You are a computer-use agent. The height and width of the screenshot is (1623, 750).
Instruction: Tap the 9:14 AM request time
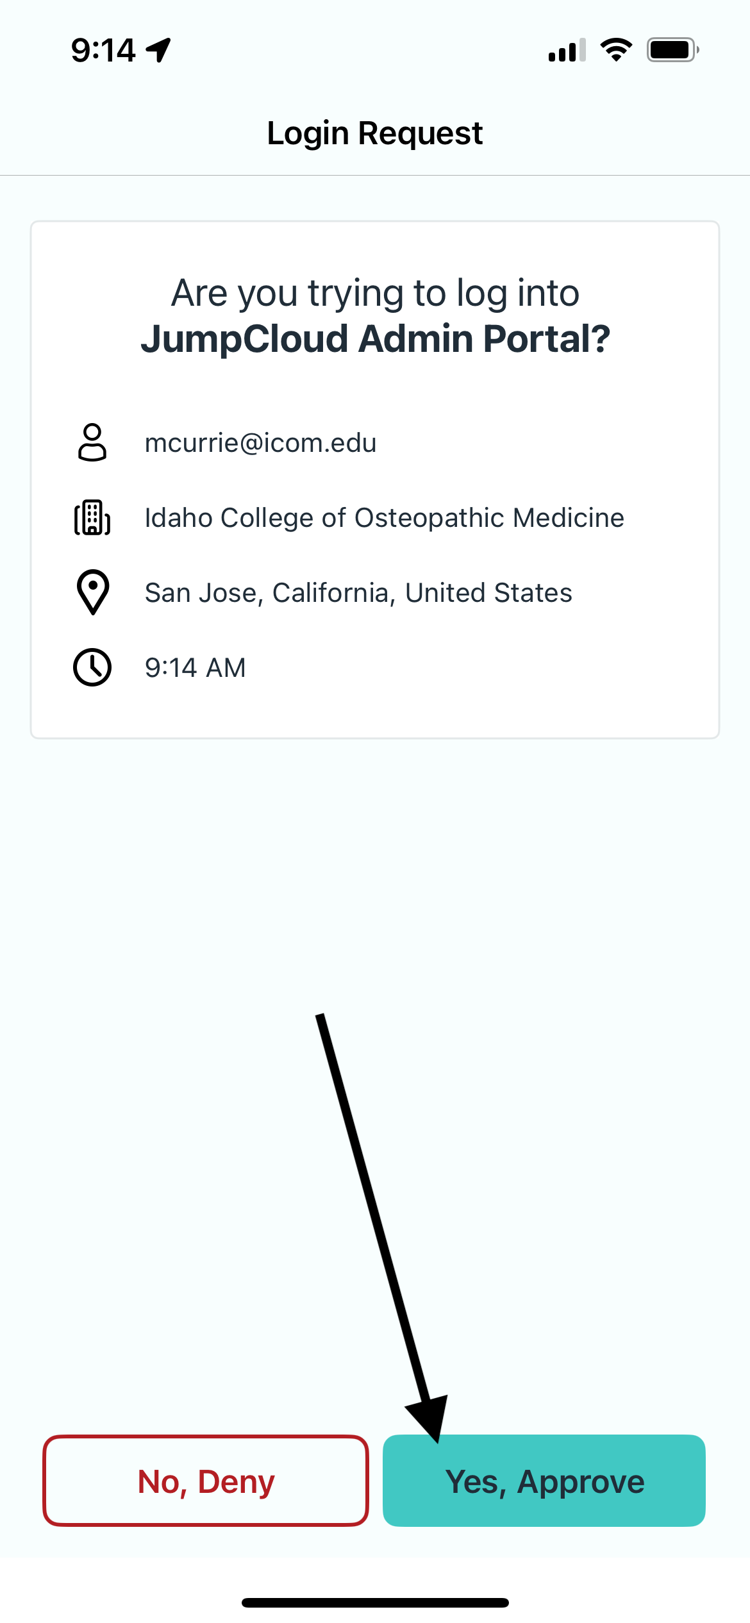[x=196, y=668]
